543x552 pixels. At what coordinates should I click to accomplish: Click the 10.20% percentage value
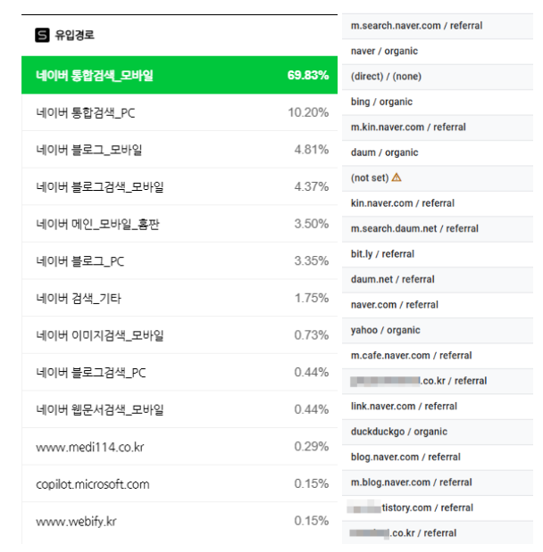click(x=308, y=112)
